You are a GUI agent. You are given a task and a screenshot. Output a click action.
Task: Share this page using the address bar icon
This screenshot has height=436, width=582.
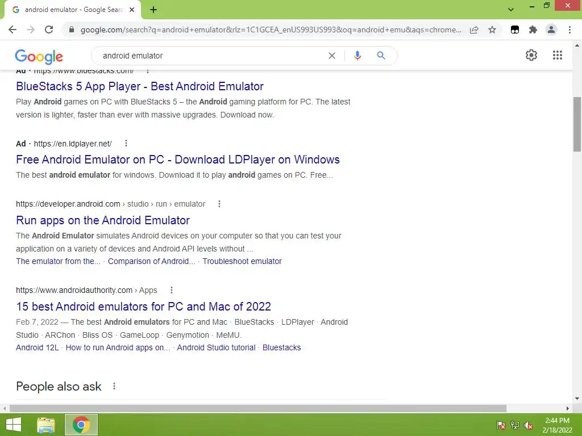474,30
